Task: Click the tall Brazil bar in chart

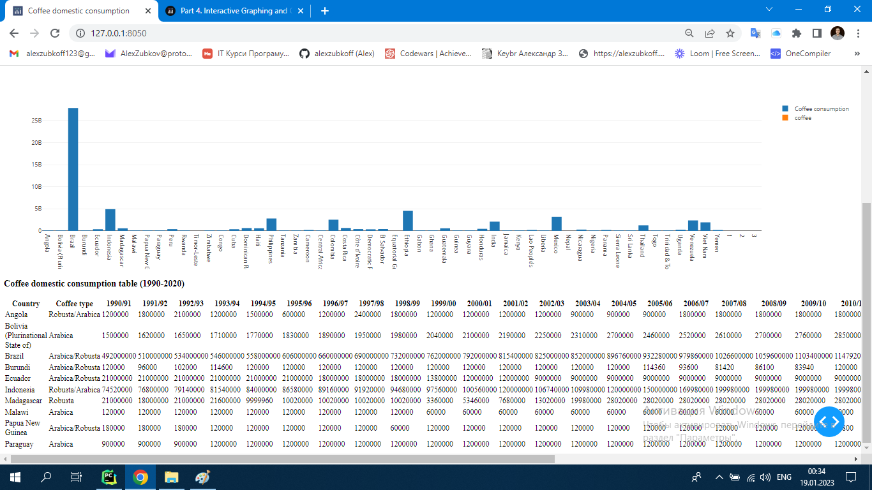Action: (73, 169)
